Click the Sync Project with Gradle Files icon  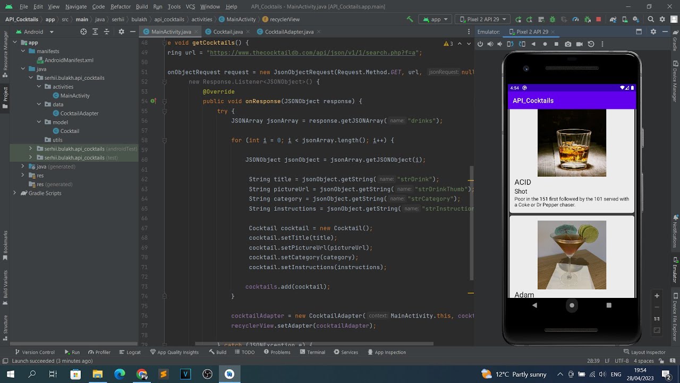[x=613, y=19]
